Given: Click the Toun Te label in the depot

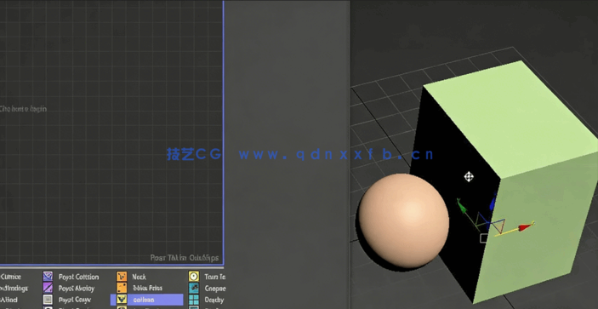Looking at the screenshot, I should [x=214, y=277].
